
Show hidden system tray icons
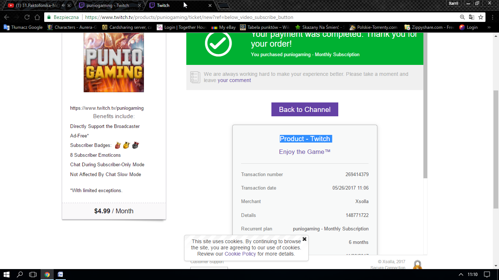pyautogui.click(x=461, y=274)
